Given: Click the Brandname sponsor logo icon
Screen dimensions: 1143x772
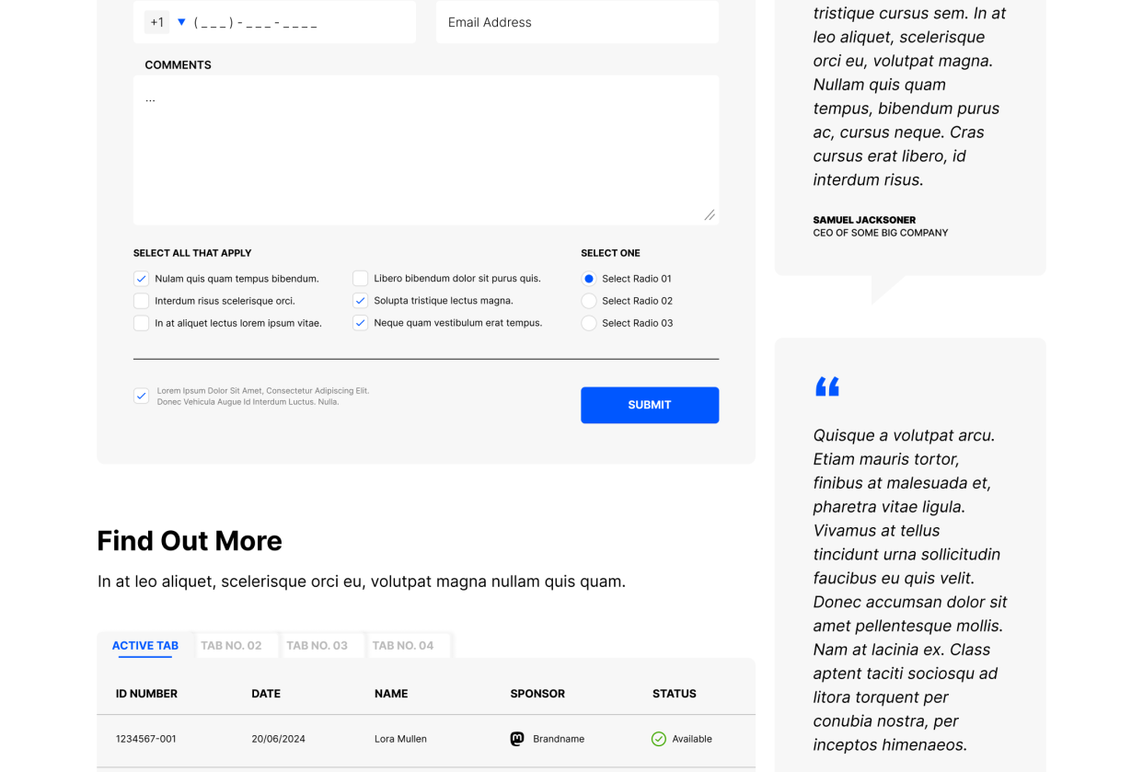Looking at the screenshot, I should click(517, 739).
